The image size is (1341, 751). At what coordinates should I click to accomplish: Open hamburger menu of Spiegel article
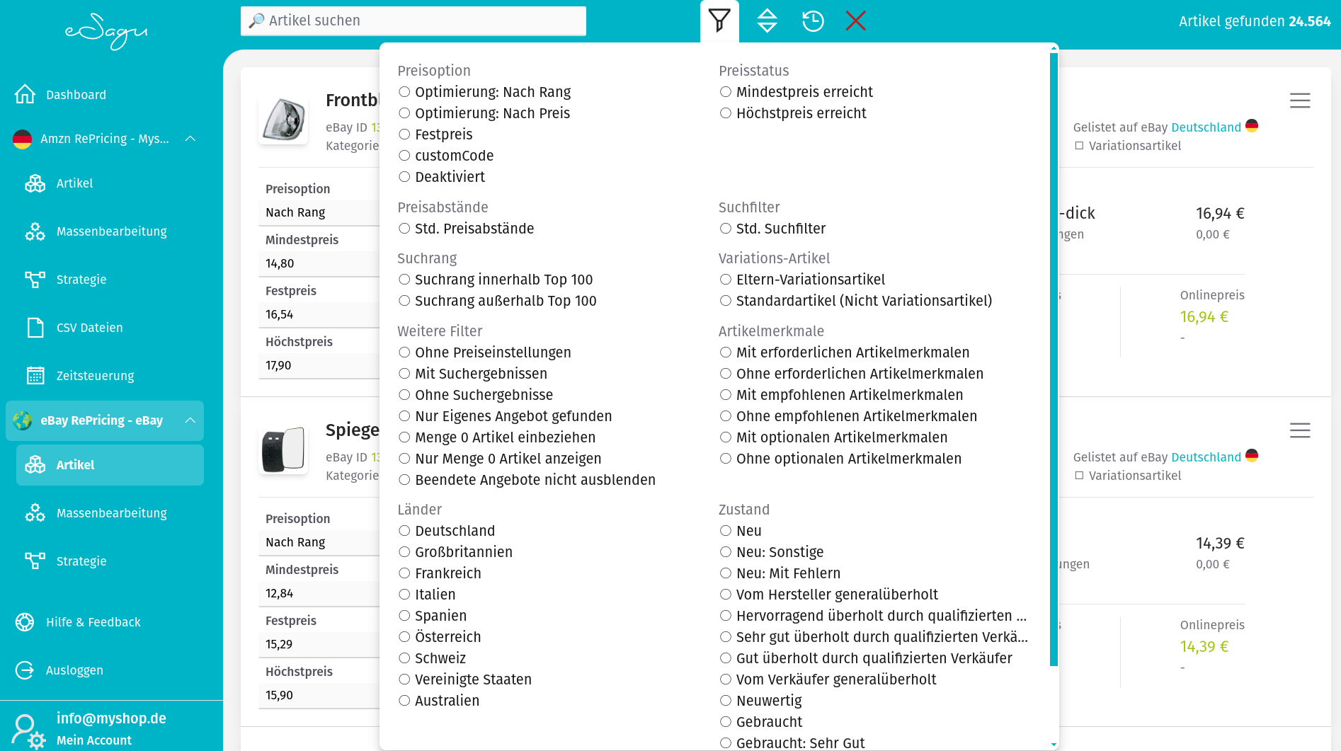tap(1300, 430)
